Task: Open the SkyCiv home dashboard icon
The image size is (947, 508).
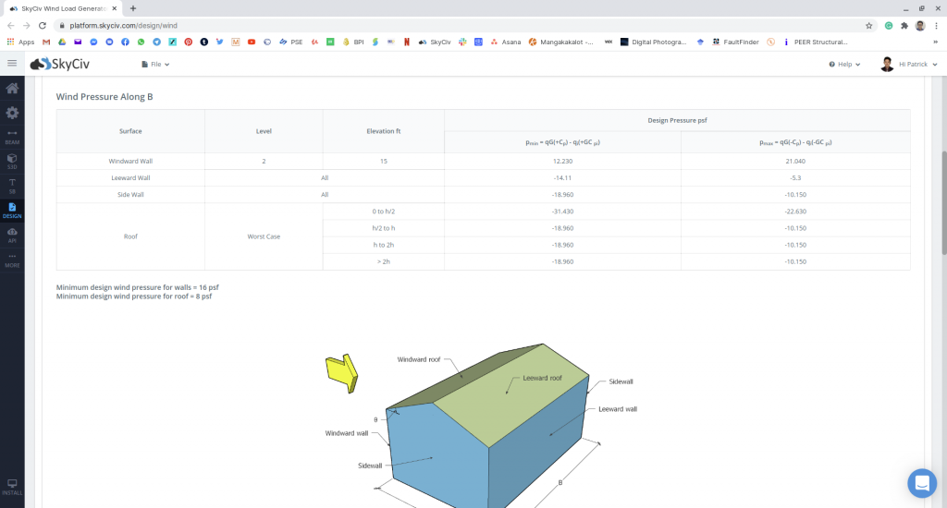Action: 12,89
